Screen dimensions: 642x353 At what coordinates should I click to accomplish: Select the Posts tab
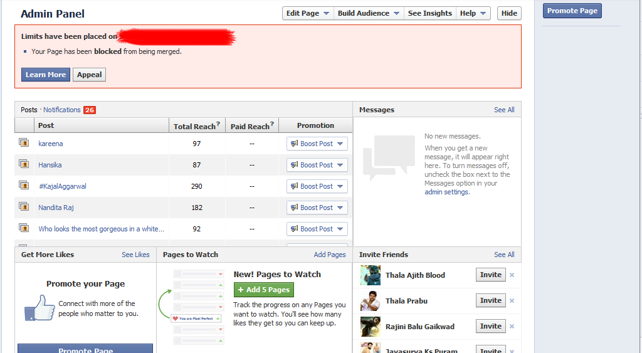pyautogui.click(x=29, y=110)
